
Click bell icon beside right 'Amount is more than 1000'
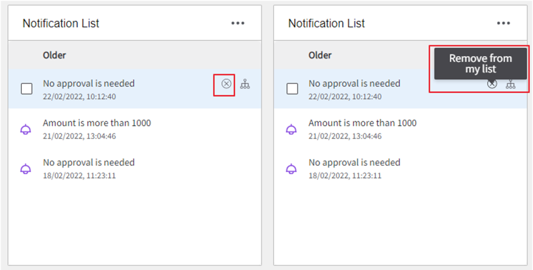tap(291, 129)
